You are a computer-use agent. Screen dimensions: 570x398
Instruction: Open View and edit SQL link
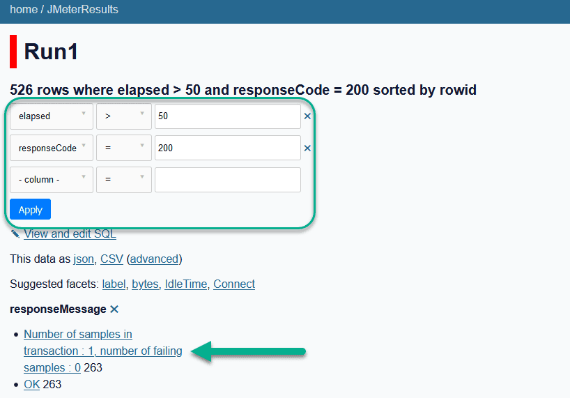coord(70,234)
